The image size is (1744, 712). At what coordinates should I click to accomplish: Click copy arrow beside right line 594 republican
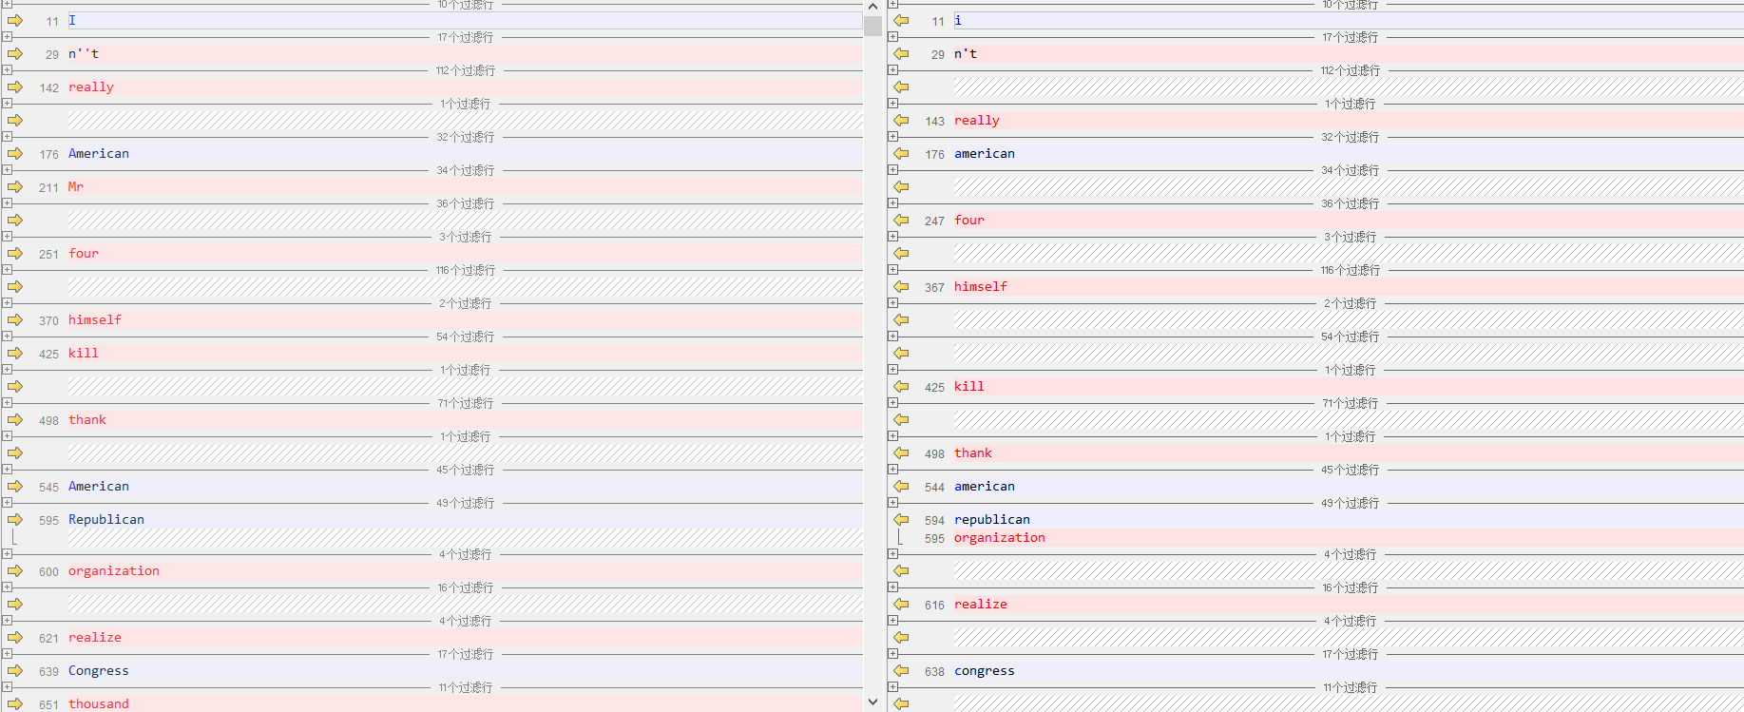[x=901, y=520]
